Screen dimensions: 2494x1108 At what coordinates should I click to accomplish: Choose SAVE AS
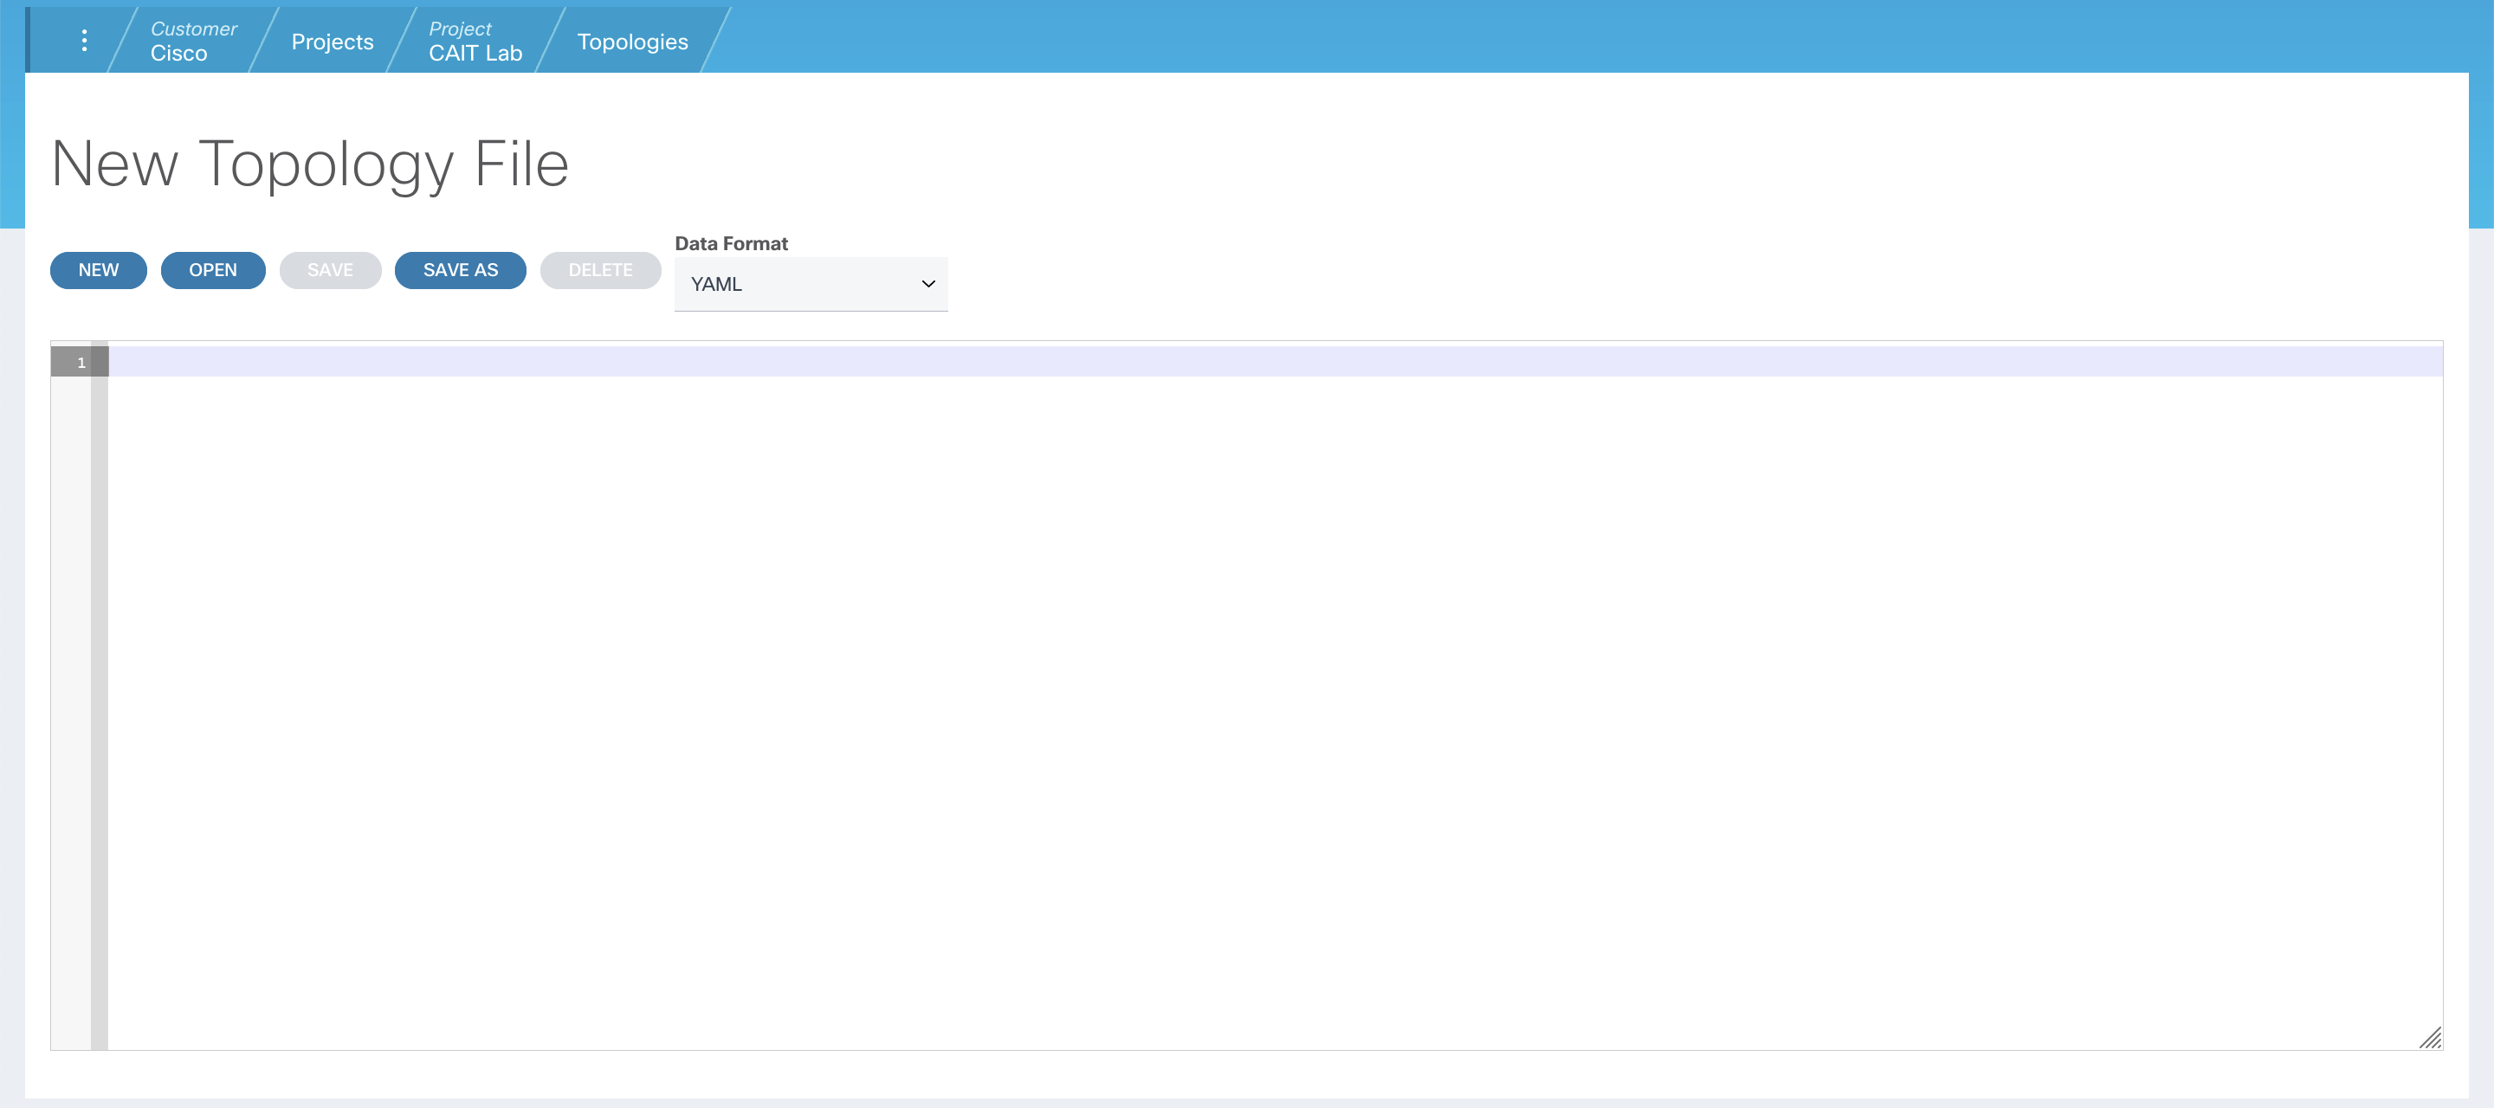click(460, 270)
